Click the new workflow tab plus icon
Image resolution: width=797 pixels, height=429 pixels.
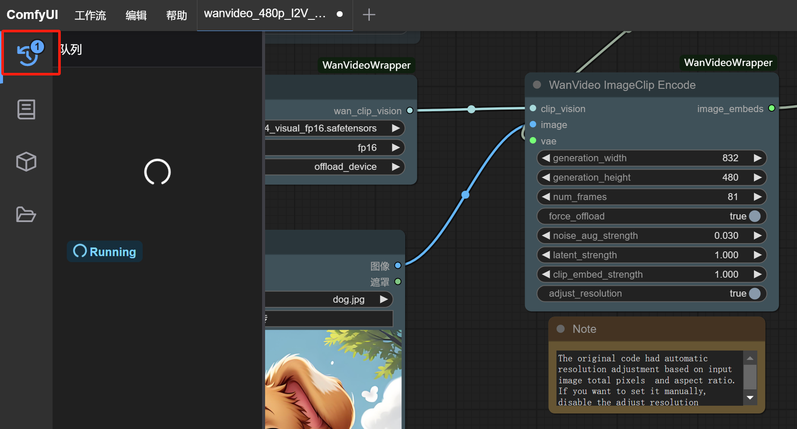tap(369, 15)
